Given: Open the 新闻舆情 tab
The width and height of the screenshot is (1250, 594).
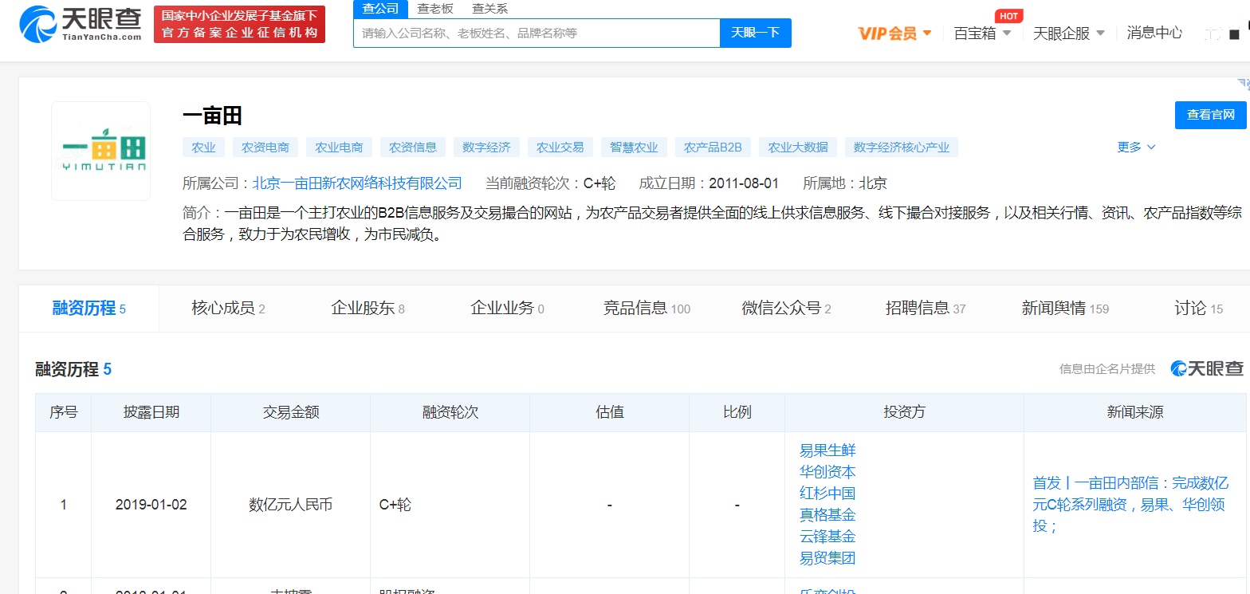Looking at the screenshot, I should tap(1066, 309).
